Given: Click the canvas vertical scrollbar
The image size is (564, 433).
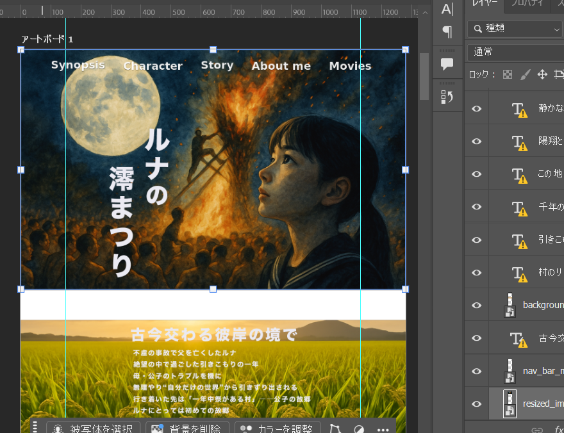Looking at the screenshot, I should coord(424,77).
